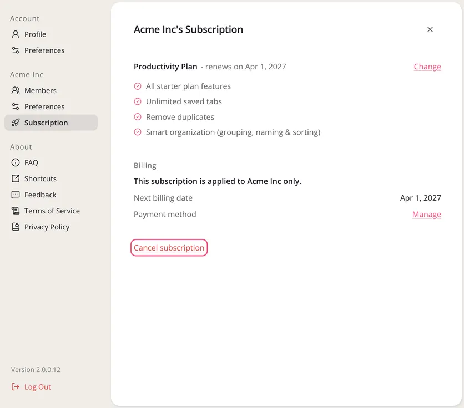Click the Log Out arrow icon
464x408 pixels.
16,387
